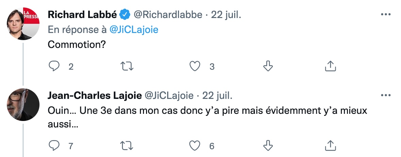Like Jean-Charles Lajoie's tweet

click(x=195, y=146)
